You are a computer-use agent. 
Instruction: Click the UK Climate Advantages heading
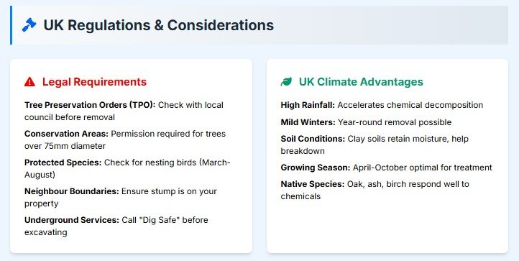tap(361, 82)
